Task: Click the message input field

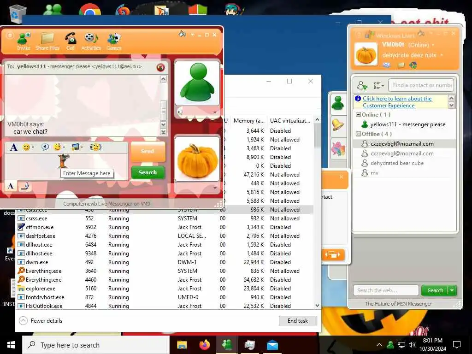Action: [x=66, y=166]
